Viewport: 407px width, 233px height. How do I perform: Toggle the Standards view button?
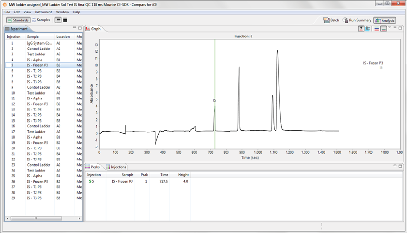coord(18,20)
